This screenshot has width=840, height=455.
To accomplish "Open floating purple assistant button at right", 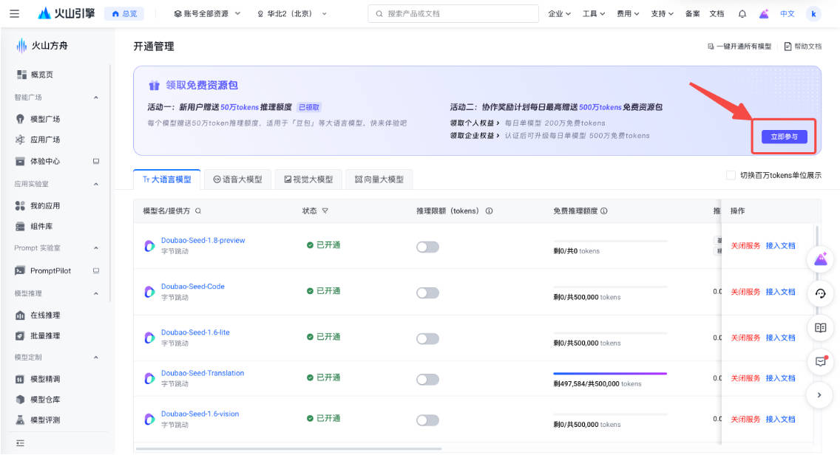I will [820, 259].
